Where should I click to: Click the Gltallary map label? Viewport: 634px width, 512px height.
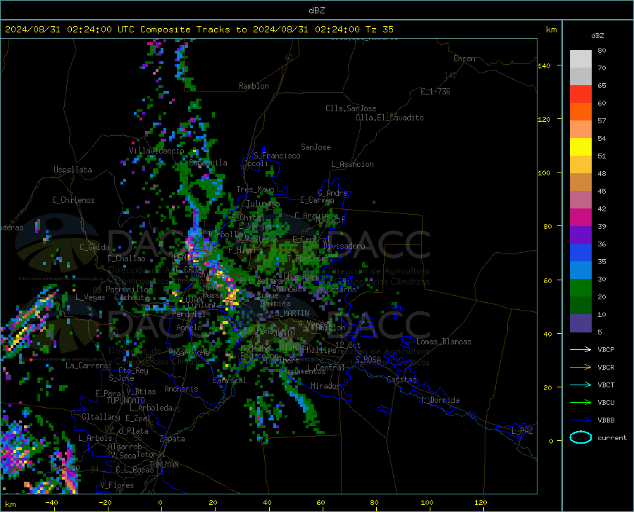101,417
